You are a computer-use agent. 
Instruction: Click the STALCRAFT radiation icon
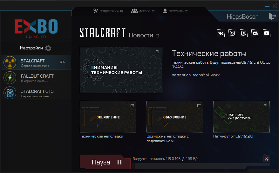(10, 62)
